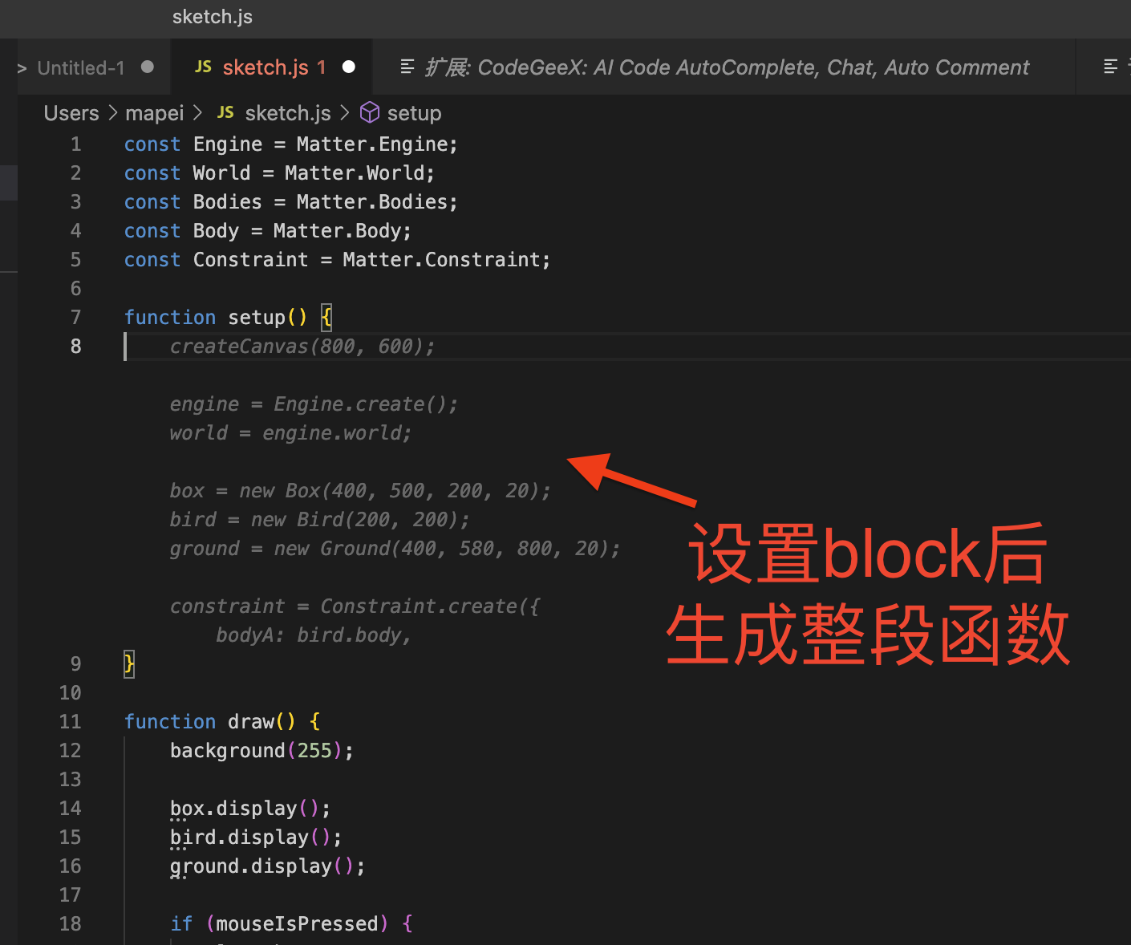
Task: Click 'Matter.Body;' on line 4
Action: point(343,231)
